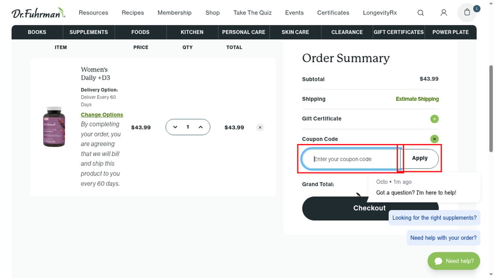The height and width of the screenshot is (278, 494).
Task: Open the Resources menu
Action: (93, 12)
